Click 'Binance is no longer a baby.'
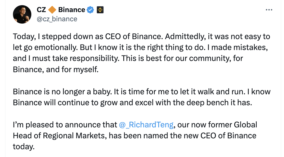This screenshot has height=157, width=284. tap(62, 92)
